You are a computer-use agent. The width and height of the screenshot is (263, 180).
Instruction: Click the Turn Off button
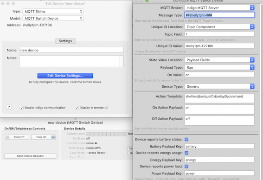[x=17, y=137]
